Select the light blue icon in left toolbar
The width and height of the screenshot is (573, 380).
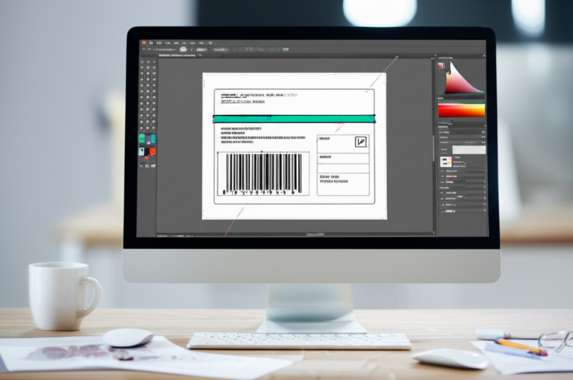pos(142,151)
